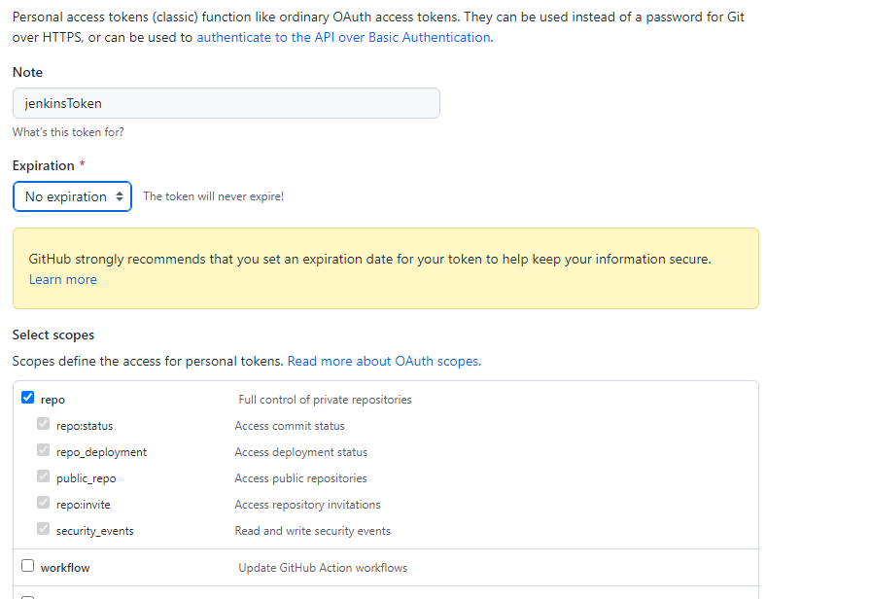
Task: Open the Expiration dropdown
Action: (x=72, y=196)
